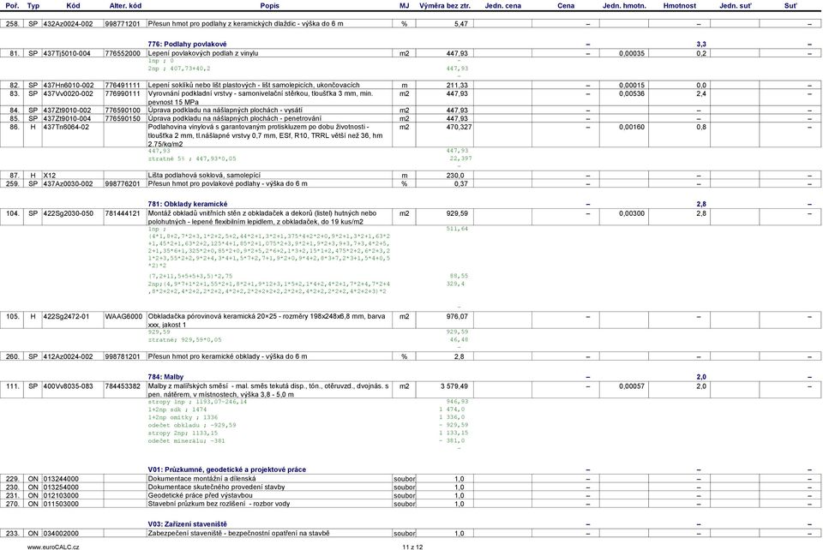Click the 'Hmotnost' column header
823x550 pixels.
[680, 6]
